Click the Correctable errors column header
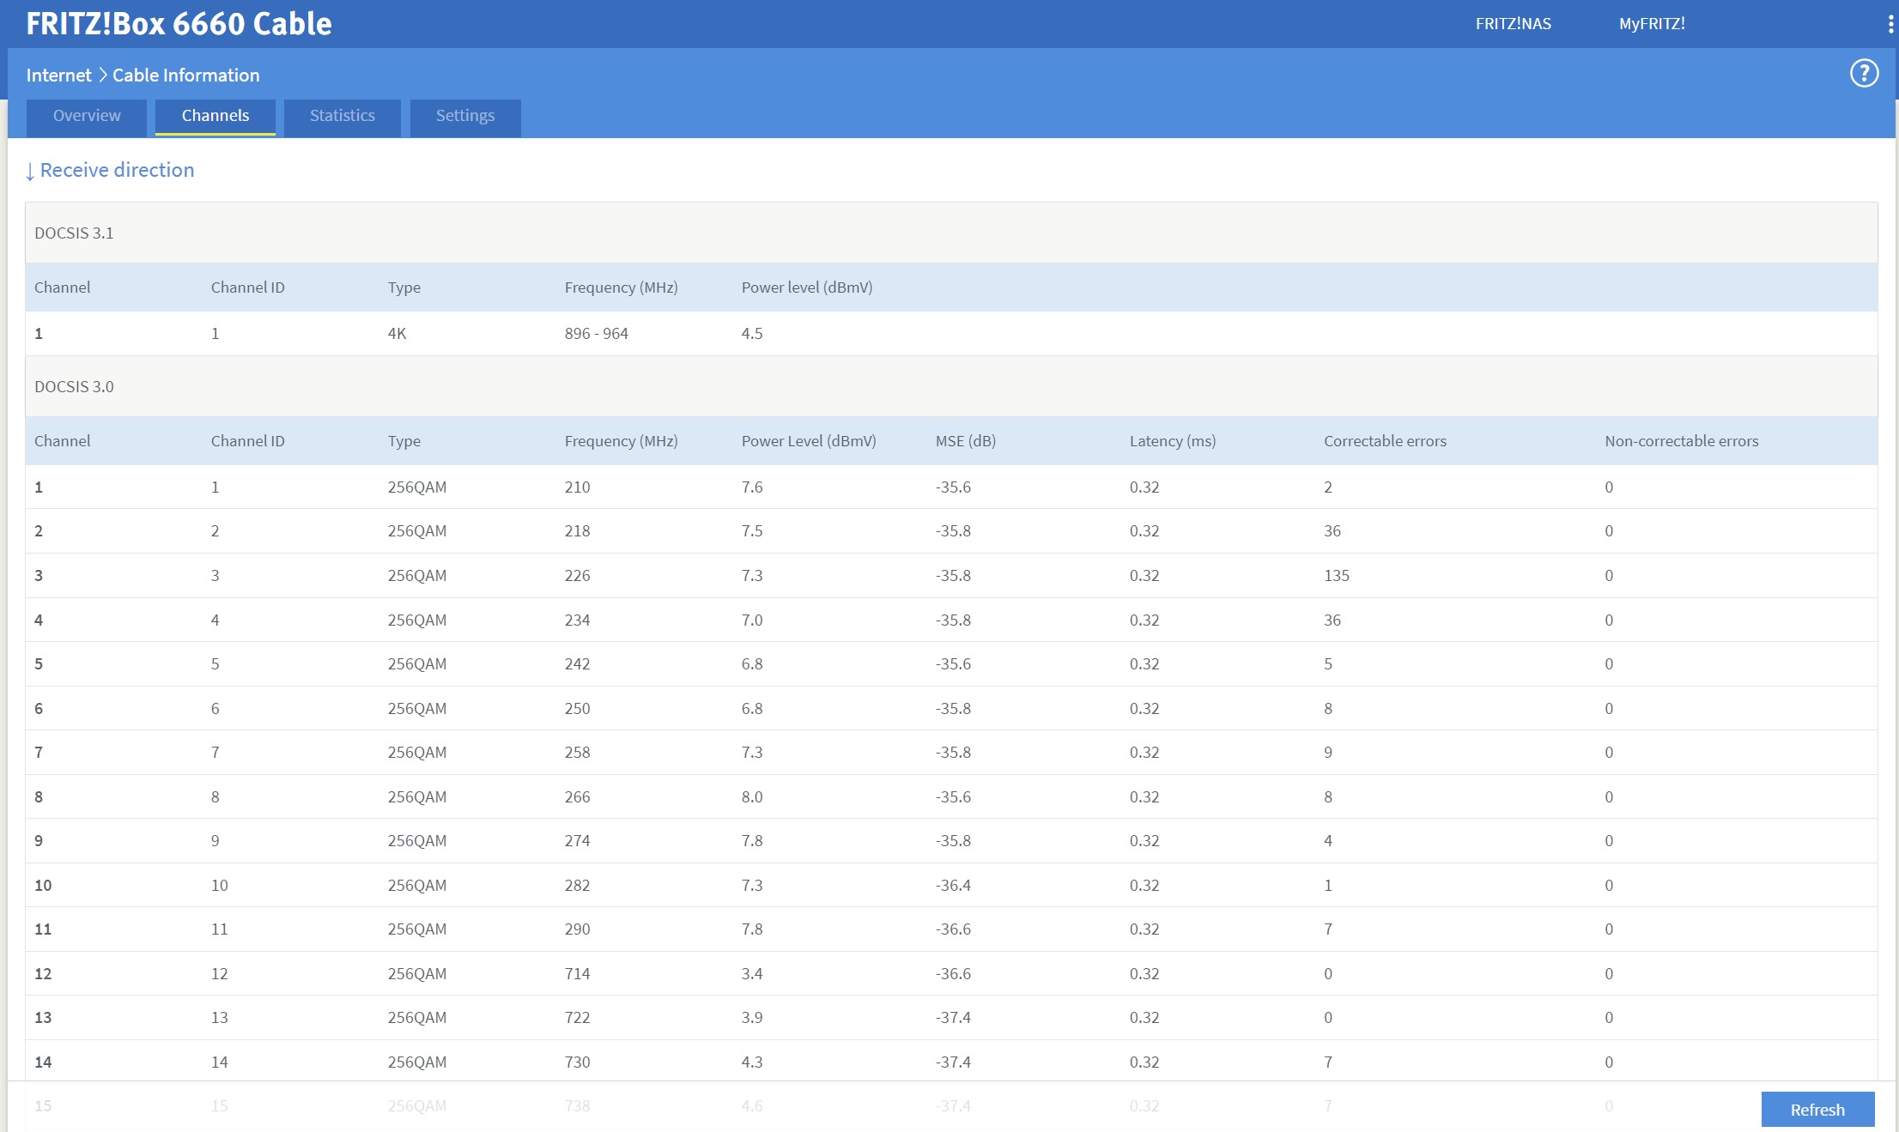Screen dimensions: 1899x1132 point(1384,441)
